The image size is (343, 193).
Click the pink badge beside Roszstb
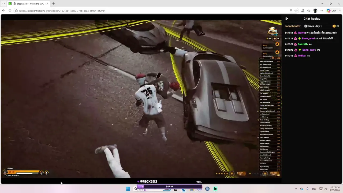[295, 44]
